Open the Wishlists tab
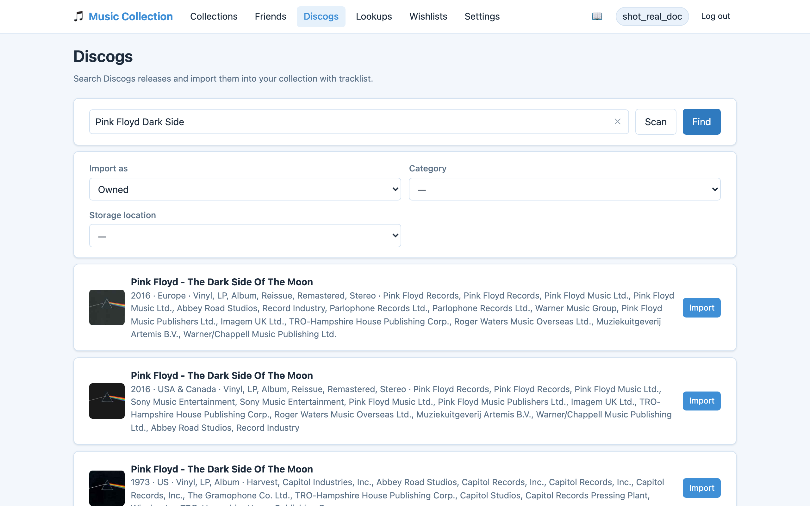810x506 pixels. coord(428,16)
